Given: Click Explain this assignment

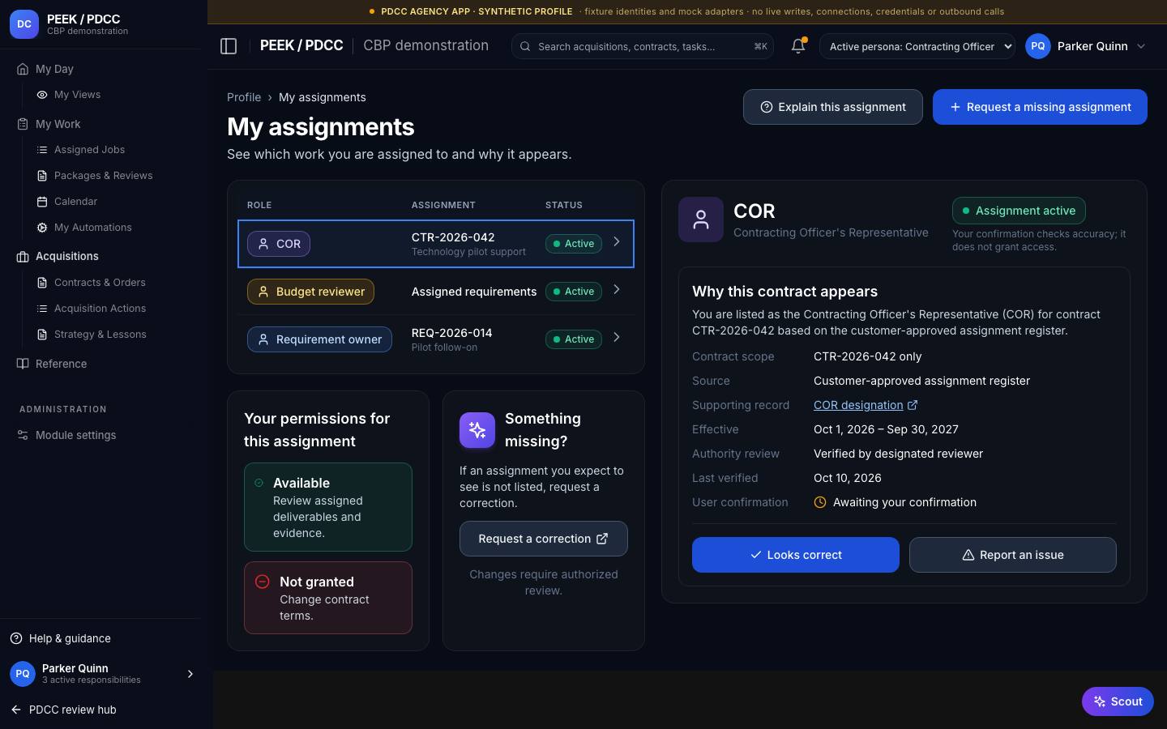Looking at the screenshot, I should [x=833, y=107].
